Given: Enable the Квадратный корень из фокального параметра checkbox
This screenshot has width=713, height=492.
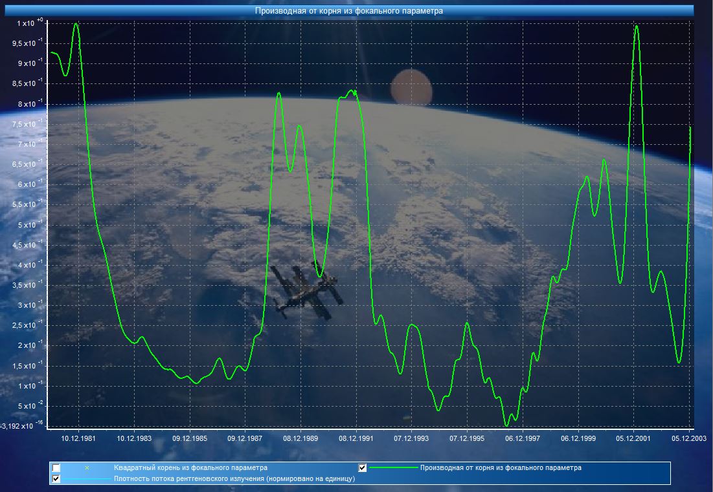Looking at the screenshot, I should tap(56, 468).
